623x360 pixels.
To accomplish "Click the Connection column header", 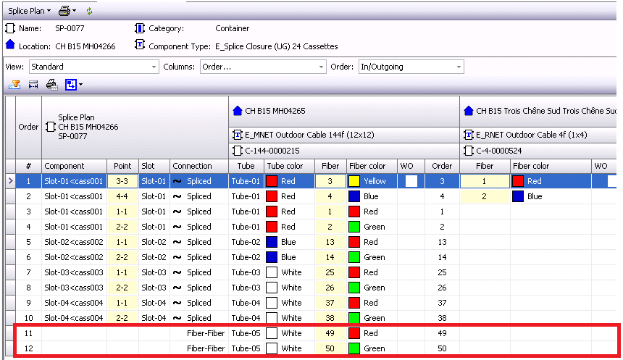I will point(199,166).
